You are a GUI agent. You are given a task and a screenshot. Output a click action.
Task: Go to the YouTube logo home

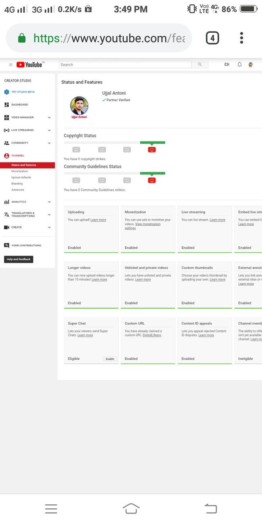pyautogui.click(x=30, y=65)
